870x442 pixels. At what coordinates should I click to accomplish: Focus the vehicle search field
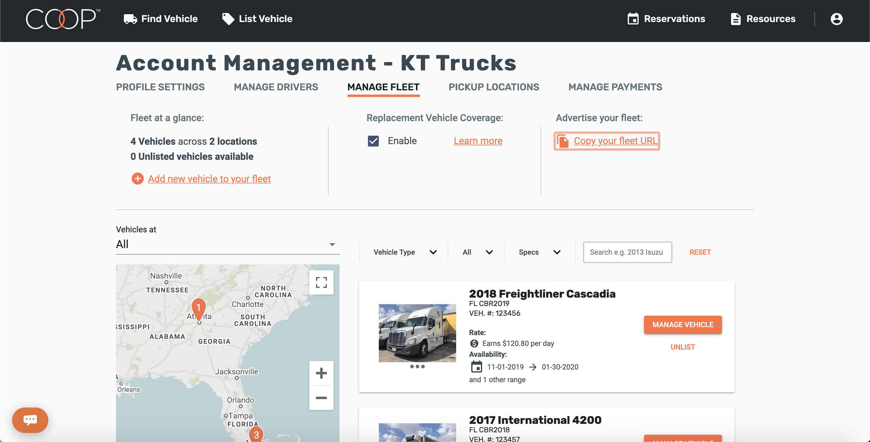[x=627, y=252]
